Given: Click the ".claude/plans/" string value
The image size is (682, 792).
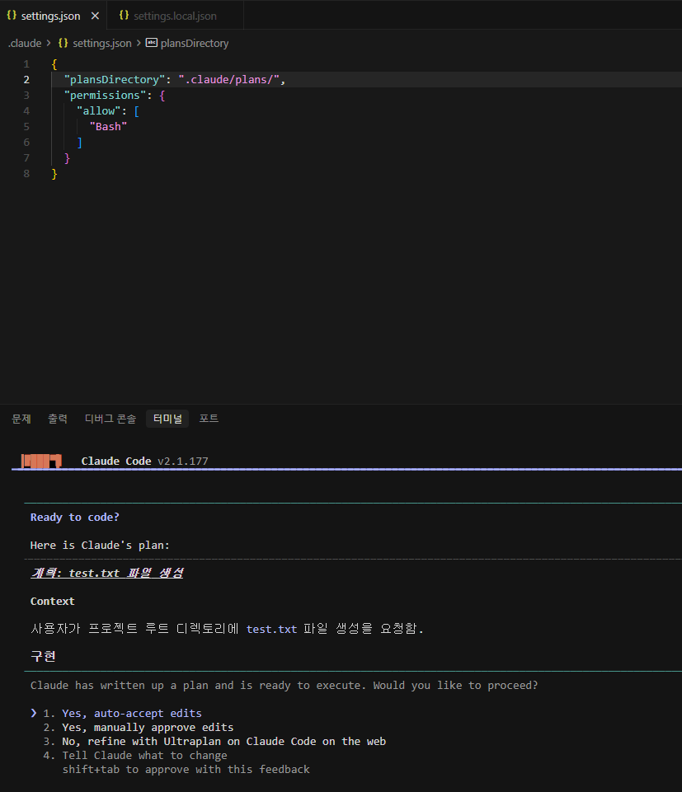Looking at the screenshot, I should [229, 80].
